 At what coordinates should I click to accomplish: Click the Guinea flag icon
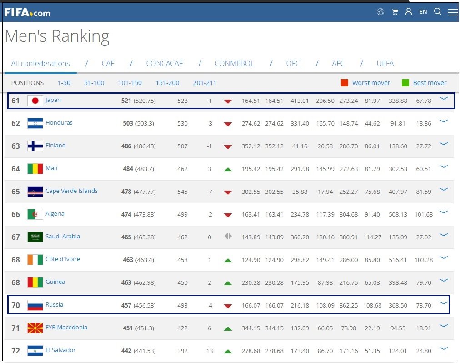35,282
